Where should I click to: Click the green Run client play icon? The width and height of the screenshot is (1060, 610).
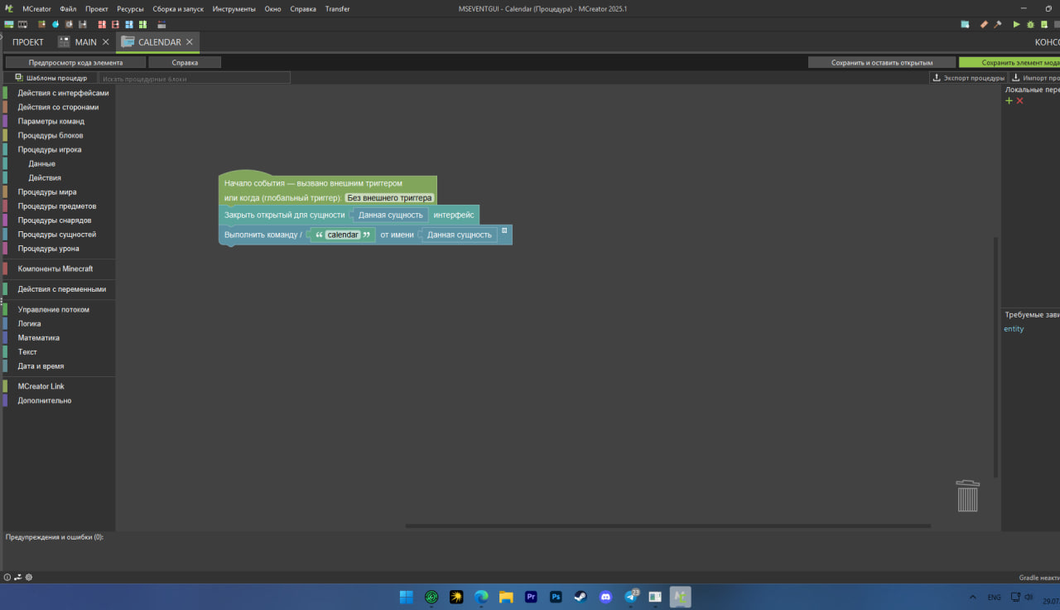click(x=1016, y=24)
